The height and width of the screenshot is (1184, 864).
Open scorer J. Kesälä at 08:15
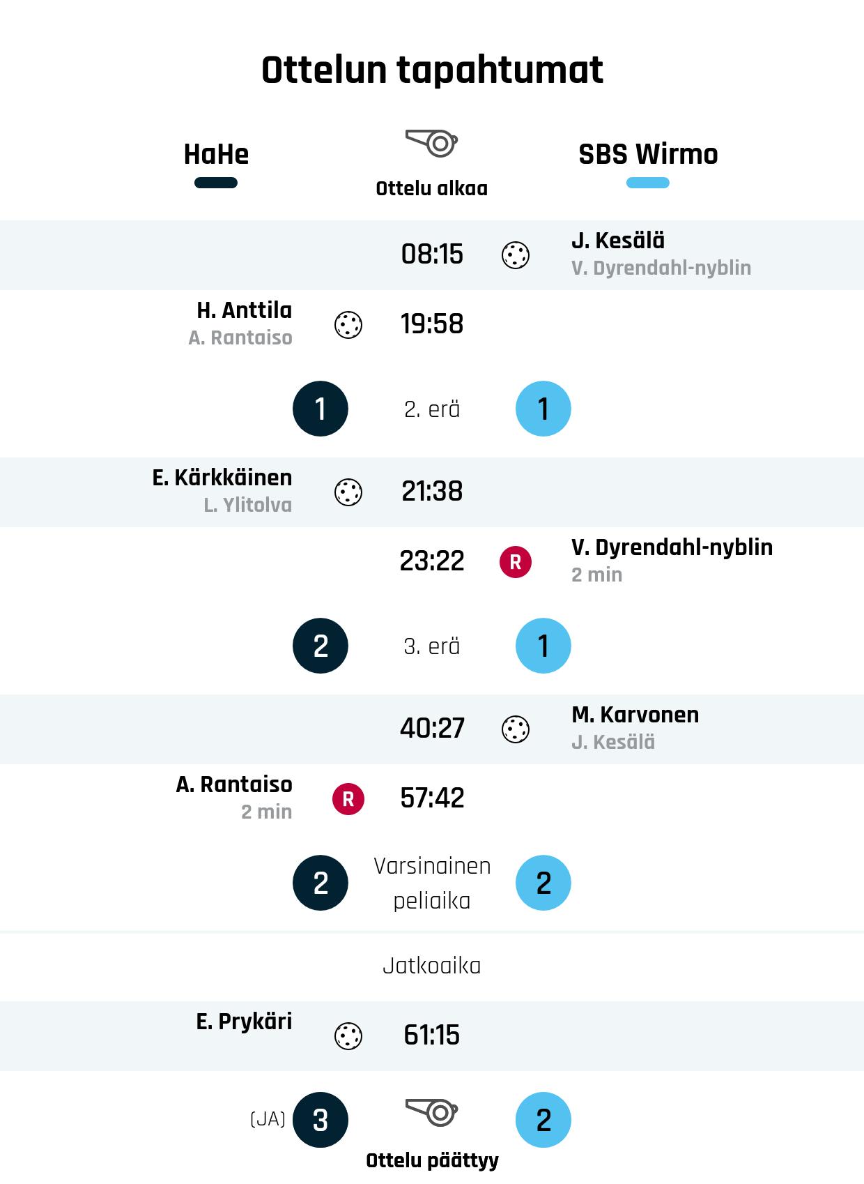point(618,241)
